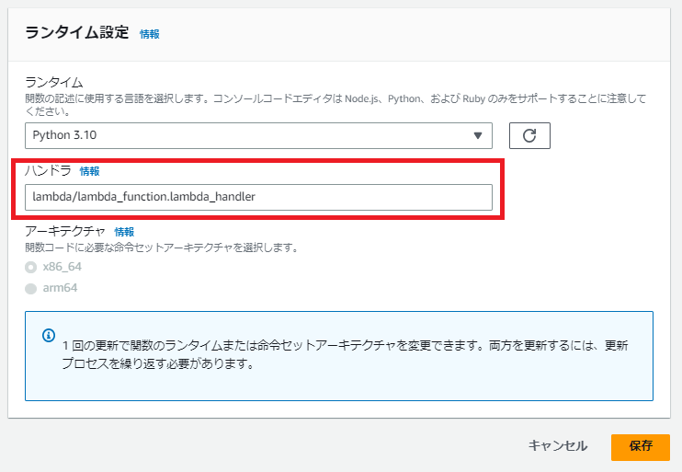Click the info circle icon in the blue notice
This screenshot has height=472, width=682.
coord(49,336)
